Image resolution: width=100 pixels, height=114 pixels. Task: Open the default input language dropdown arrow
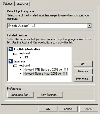[89, 26]
